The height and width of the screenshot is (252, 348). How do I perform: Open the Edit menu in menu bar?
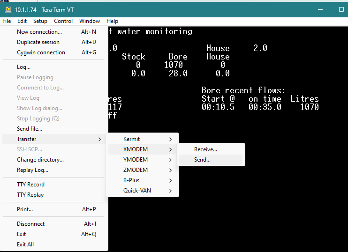click(x=22, y=21)
